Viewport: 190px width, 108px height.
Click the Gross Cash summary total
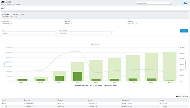coord(7,24)
